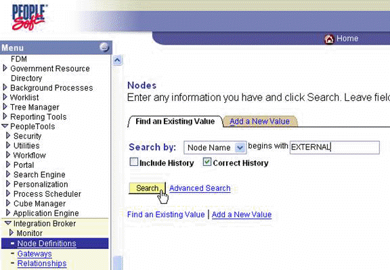Click the scroll up arrow of menu

pos(117,60)
